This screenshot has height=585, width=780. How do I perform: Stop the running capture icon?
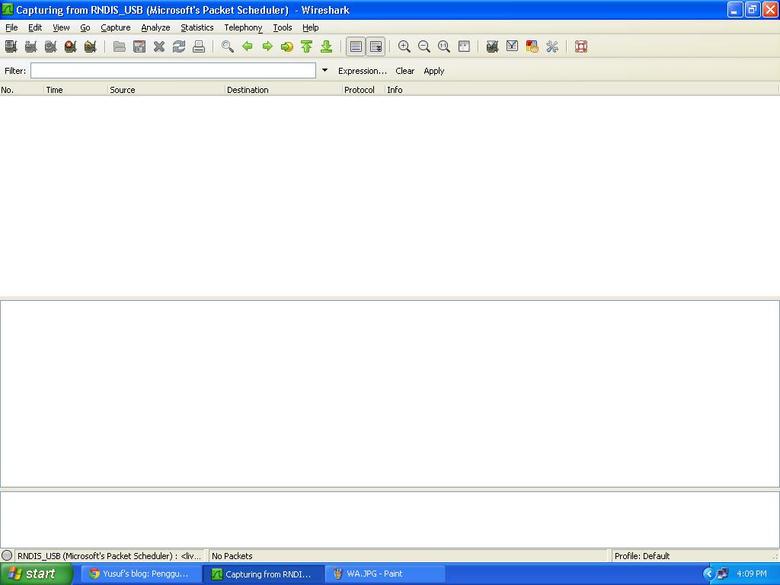tap(71, 46)
